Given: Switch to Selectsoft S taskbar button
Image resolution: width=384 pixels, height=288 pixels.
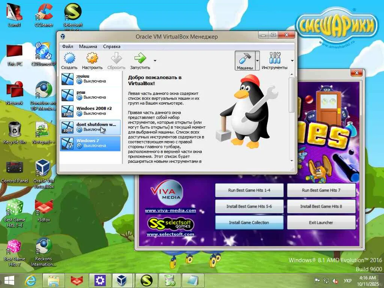Looking at the screenshot, I should tap(146, 280).
